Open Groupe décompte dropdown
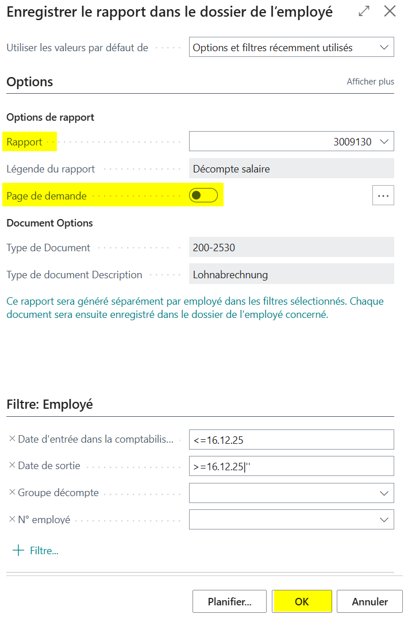 pyautogui.click(x=384, y=493)
